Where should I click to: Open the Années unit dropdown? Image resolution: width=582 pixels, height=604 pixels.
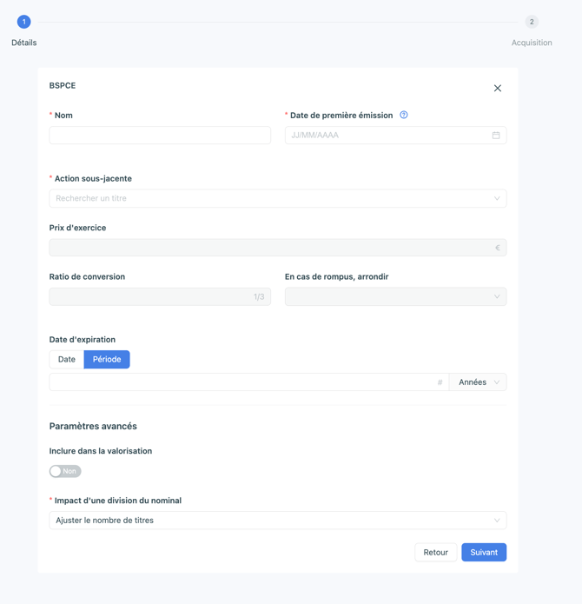pos(478,382)
